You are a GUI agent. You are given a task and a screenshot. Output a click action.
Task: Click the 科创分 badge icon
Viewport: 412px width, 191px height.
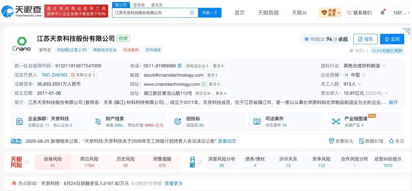tap(306, 39)
